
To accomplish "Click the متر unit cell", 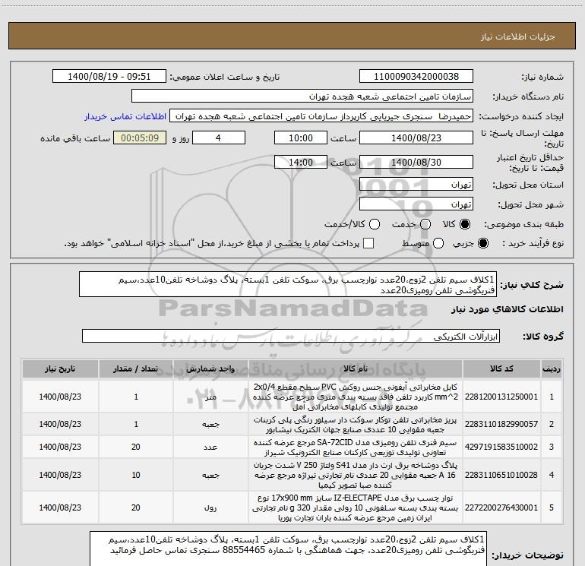I will coord(210,397).
